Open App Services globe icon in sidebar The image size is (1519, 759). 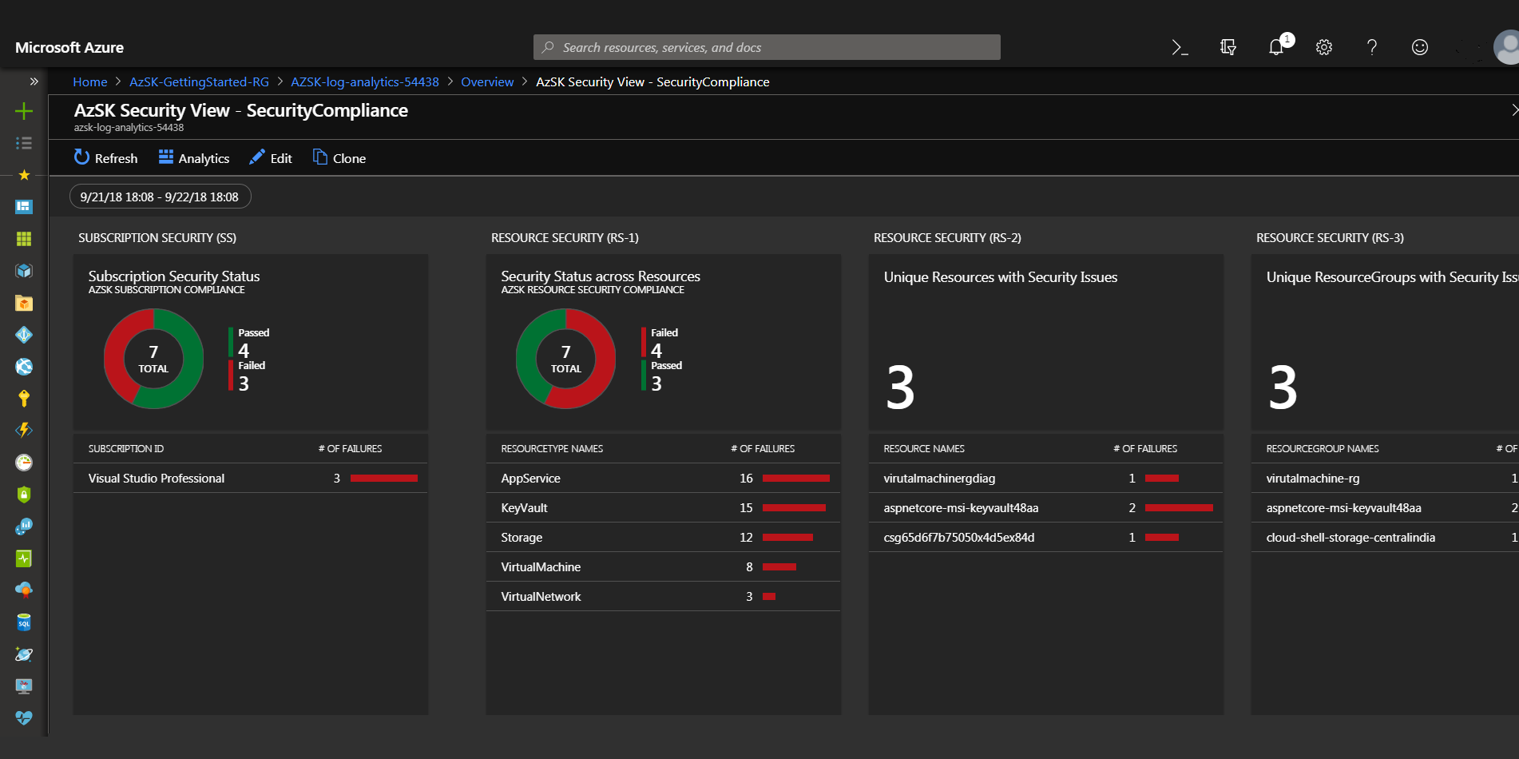tap(24, 367)
